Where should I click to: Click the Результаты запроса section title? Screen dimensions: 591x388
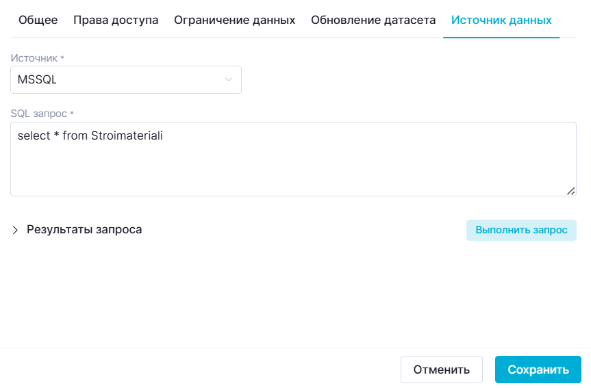point(84,230)
